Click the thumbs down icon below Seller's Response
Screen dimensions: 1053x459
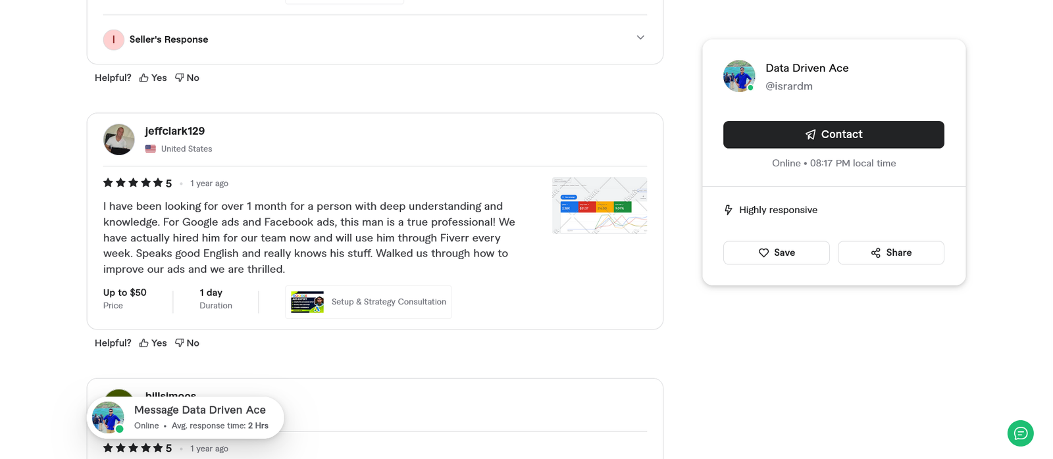tap(178, 77)
